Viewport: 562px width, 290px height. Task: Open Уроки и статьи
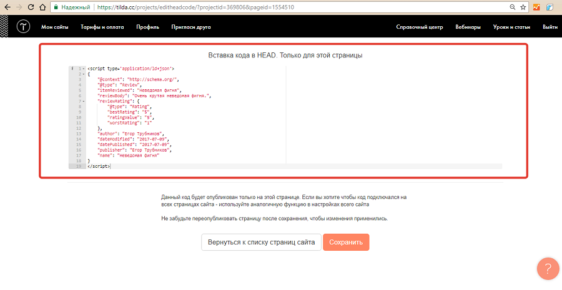[x=511, y=27]
